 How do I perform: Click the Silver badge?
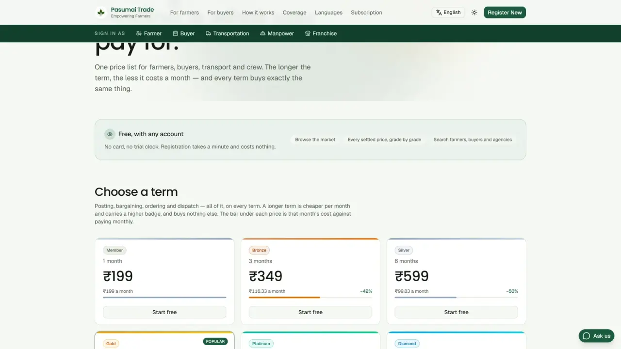(404, 250)
